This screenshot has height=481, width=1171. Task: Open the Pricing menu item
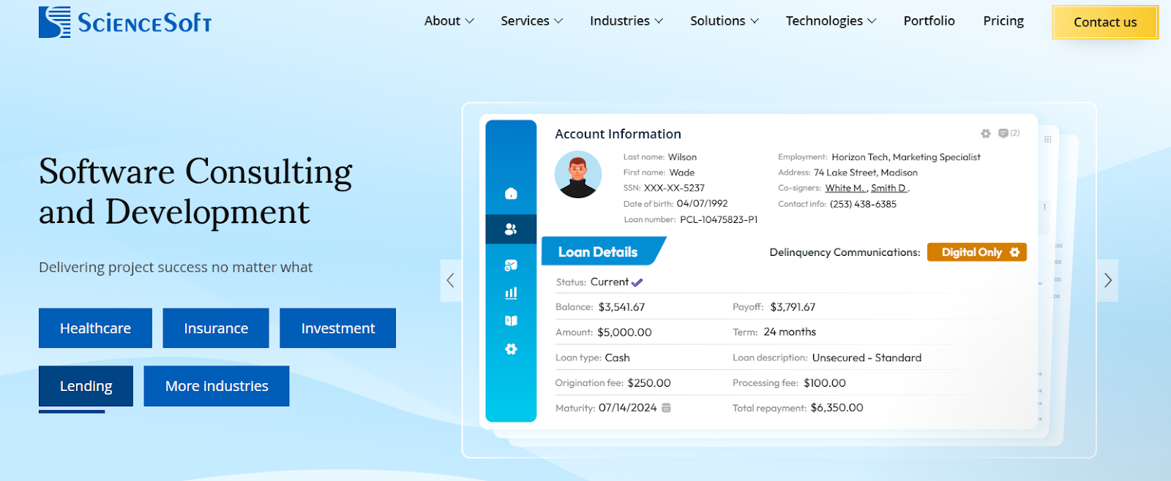click(x=1003, y=21)
